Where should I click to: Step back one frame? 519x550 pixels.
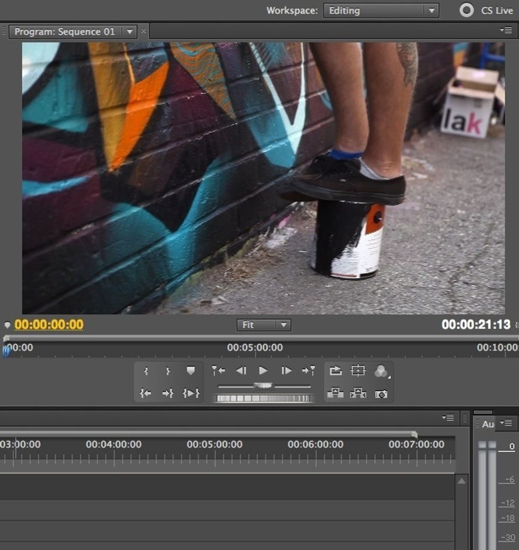click(x=241, y=370)
